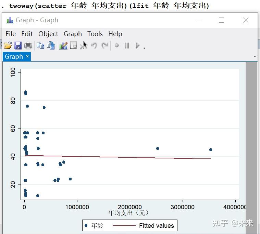
Task: Open the tab list dropdown arrow
Action: [x=255, y=56]
